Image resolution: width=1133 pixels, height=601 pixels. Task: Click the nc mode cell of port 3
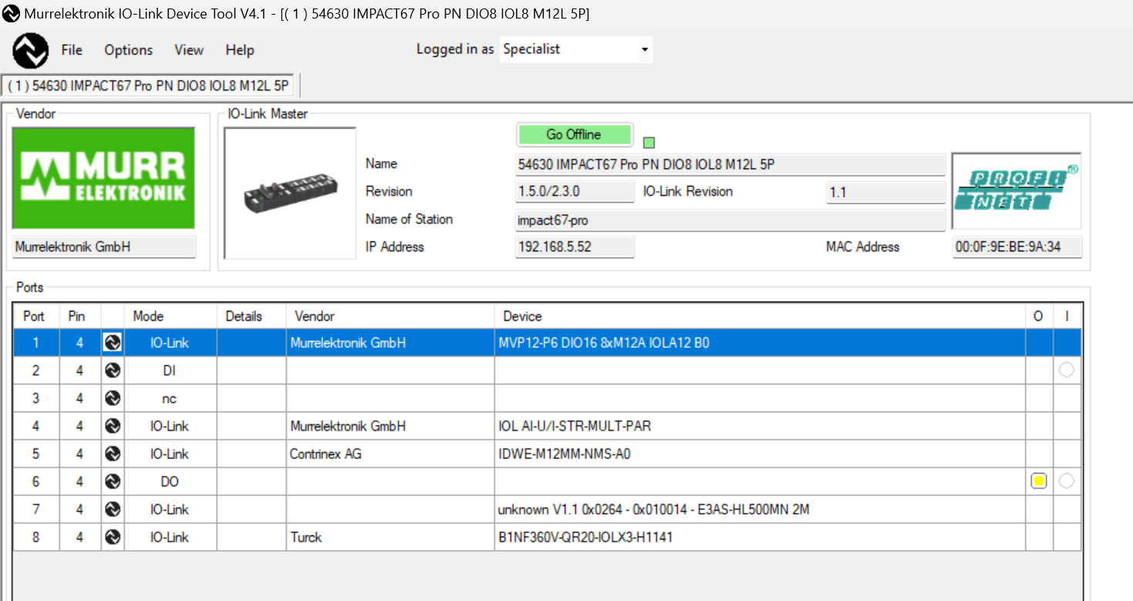[x=170, y=398]
